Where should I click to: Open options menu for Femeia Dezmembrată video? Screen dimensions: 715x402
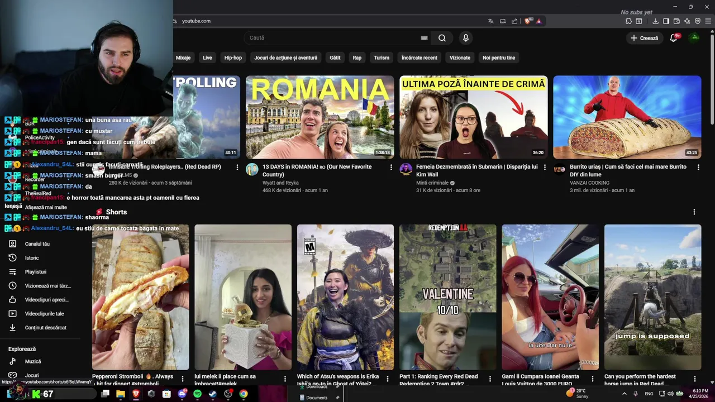544,167
